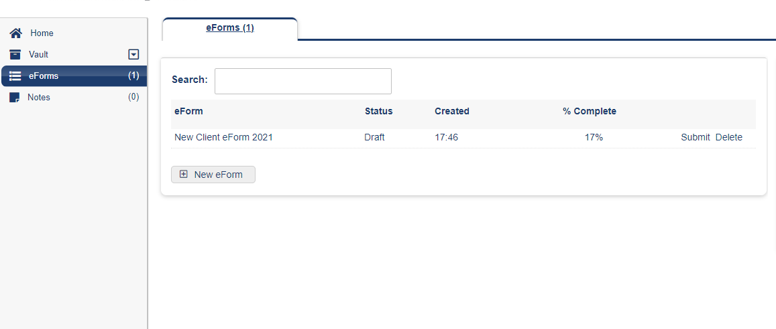Viewport: 776px width, 329px height.
Task: Expand the Vault dropdown arrow
Action: coord(133,54)
